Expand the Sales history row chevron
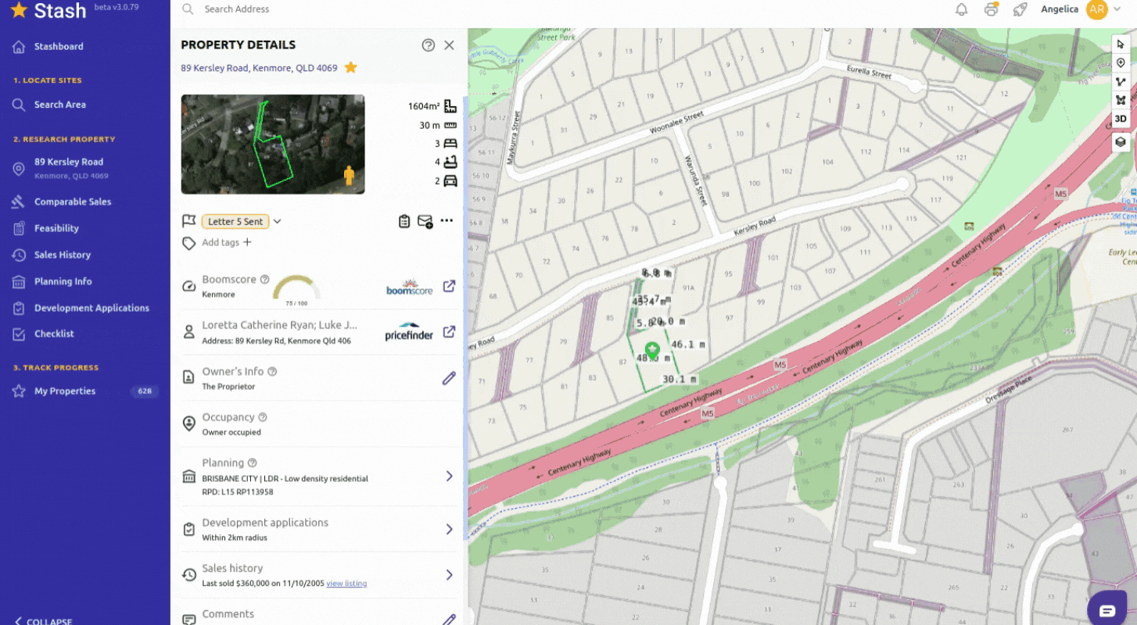 449,575
